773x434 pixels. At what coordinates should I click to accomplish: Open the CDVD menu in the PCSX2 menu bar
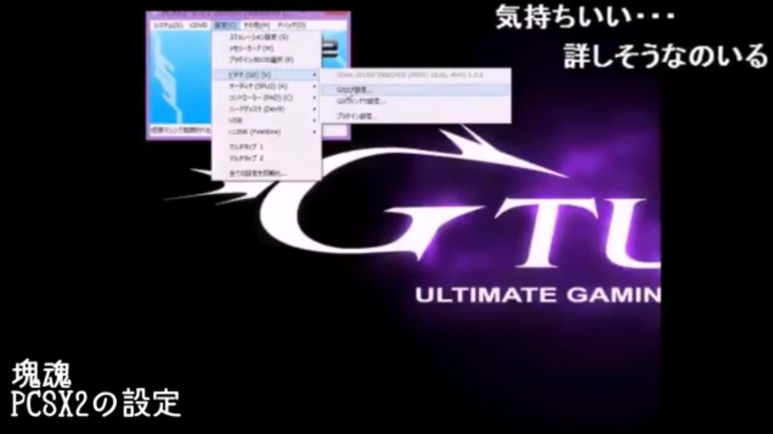198,25
